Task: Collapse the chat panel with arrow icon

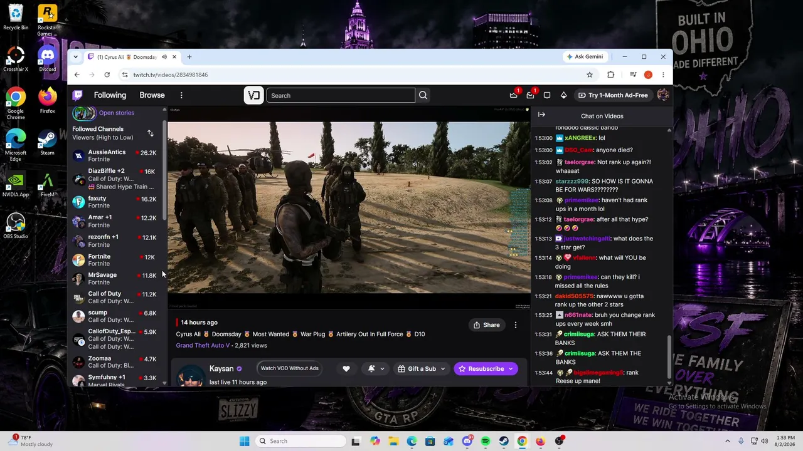Action: 541,115
